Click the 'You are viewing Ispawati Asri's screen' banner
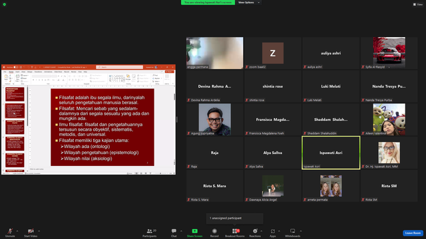Screen dimensions: 426x239 pyautogui.click(x=208, y=3)
